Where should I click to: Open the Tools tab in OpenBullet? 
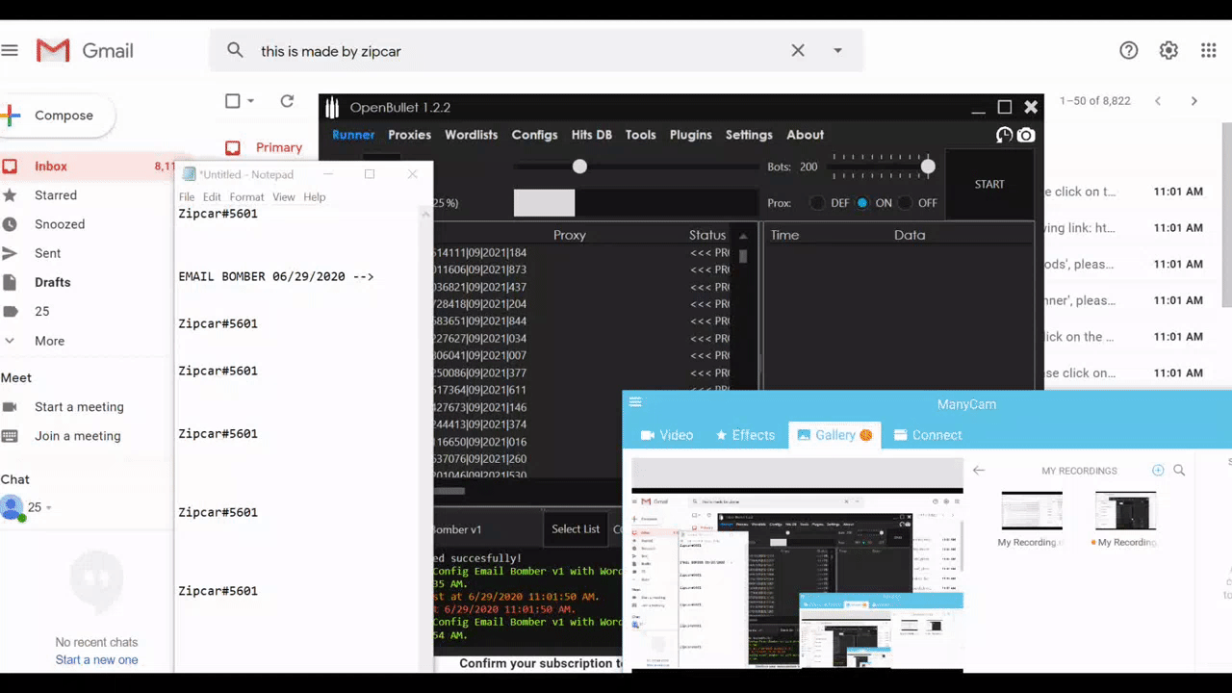point(640,135)
